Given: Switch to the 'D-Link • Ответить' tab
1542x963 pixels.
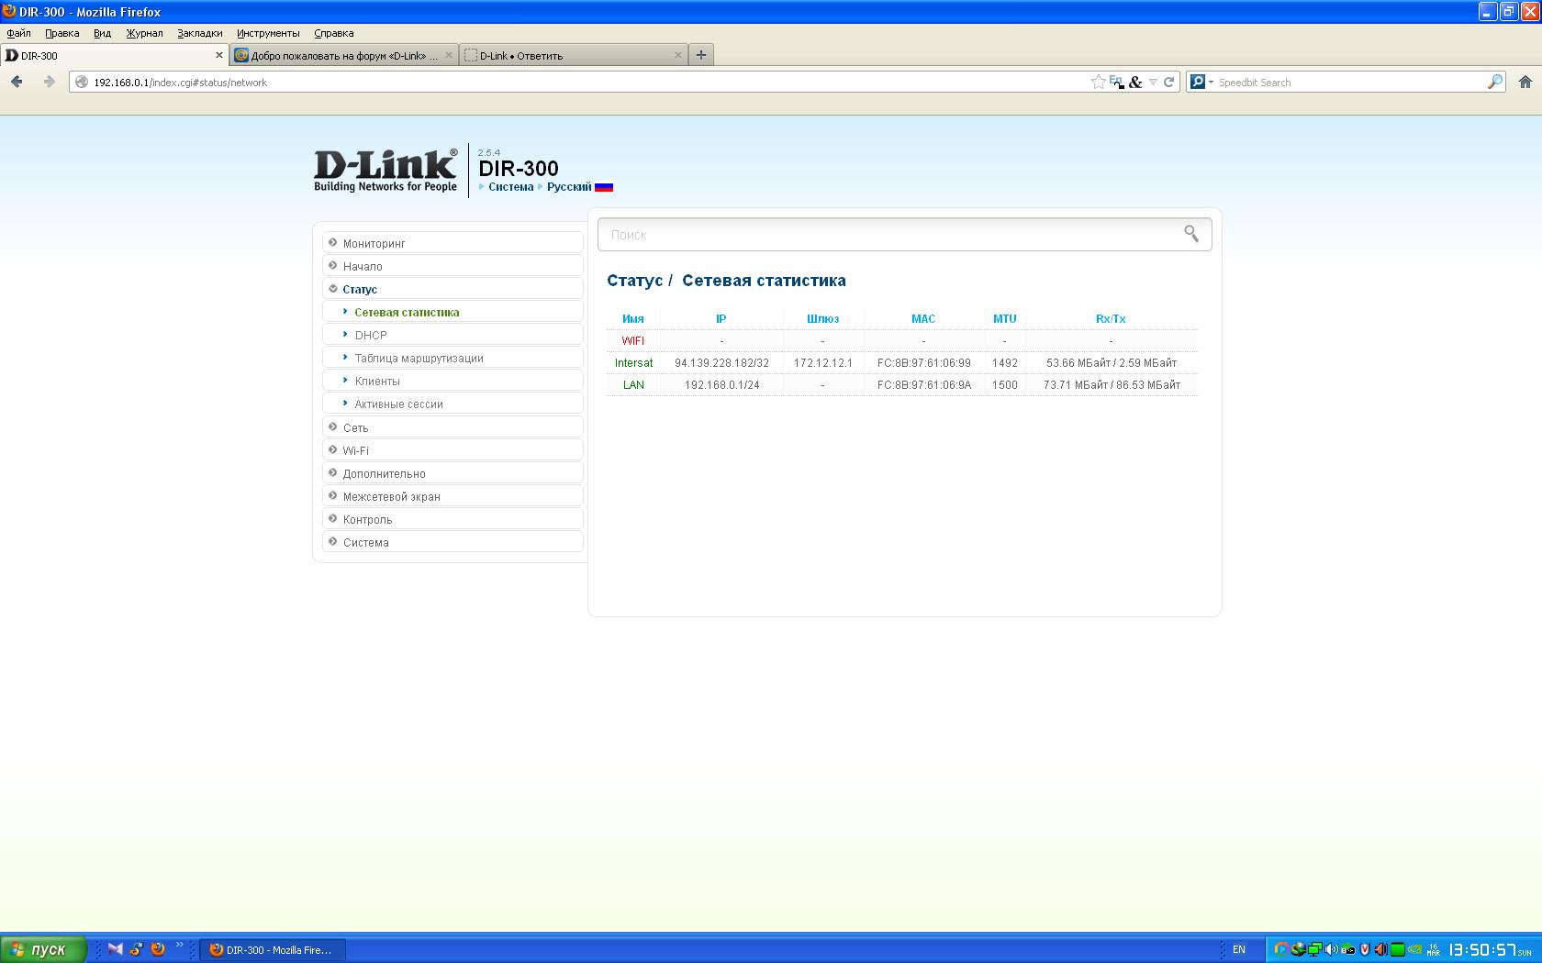Looking at the screenshot, I should pos(574,55).
